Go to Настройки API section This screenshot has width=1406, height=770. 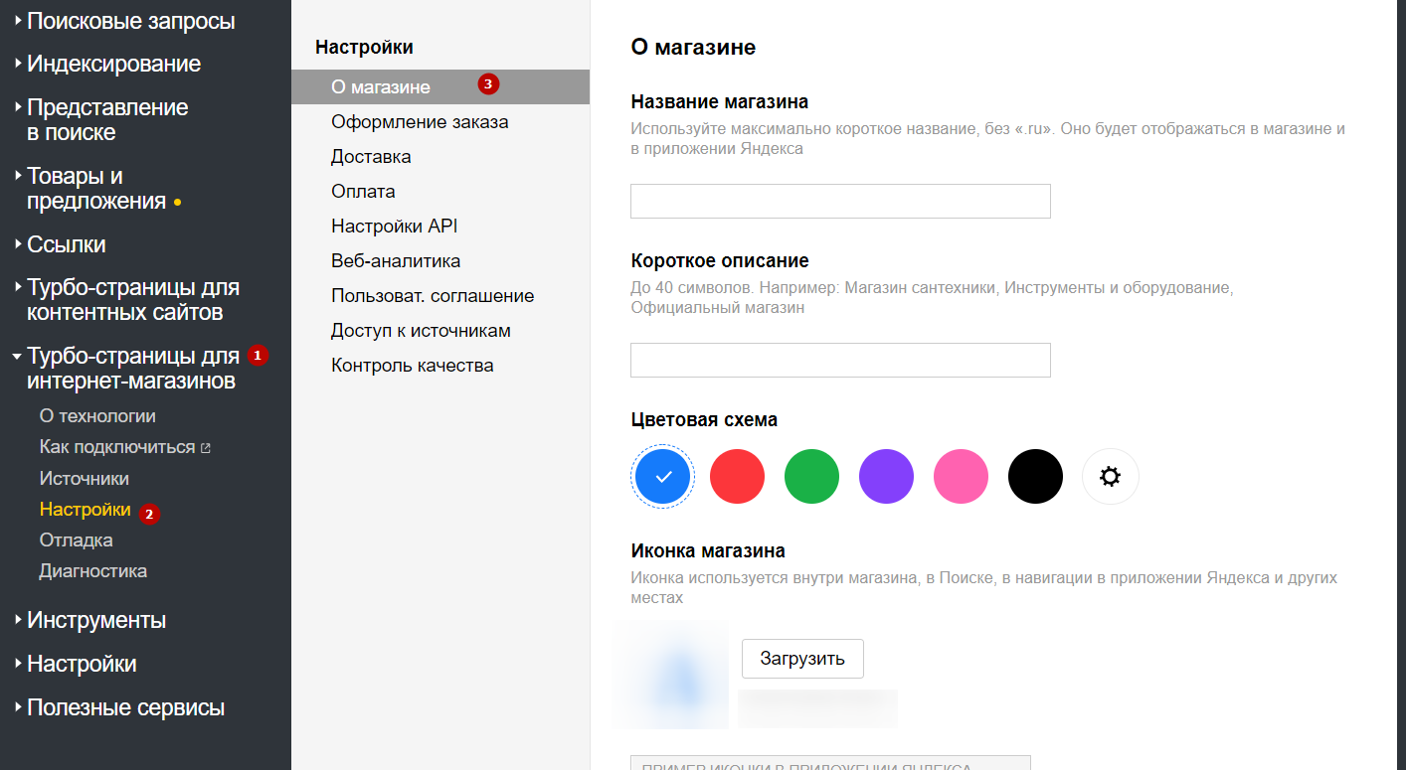coord(394,227)
